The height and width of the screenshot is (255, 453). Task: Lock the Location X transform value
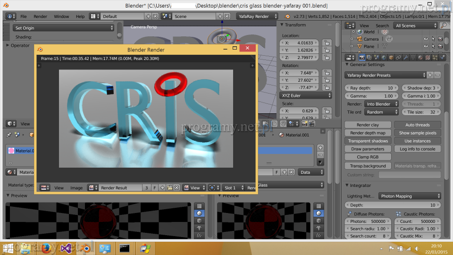[327, 43]
